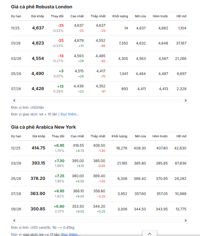Click the Robusta 11/25 price 4,637 in Giá khớp
This screenshot has width=200, height=236.
(x=38, y=28)
